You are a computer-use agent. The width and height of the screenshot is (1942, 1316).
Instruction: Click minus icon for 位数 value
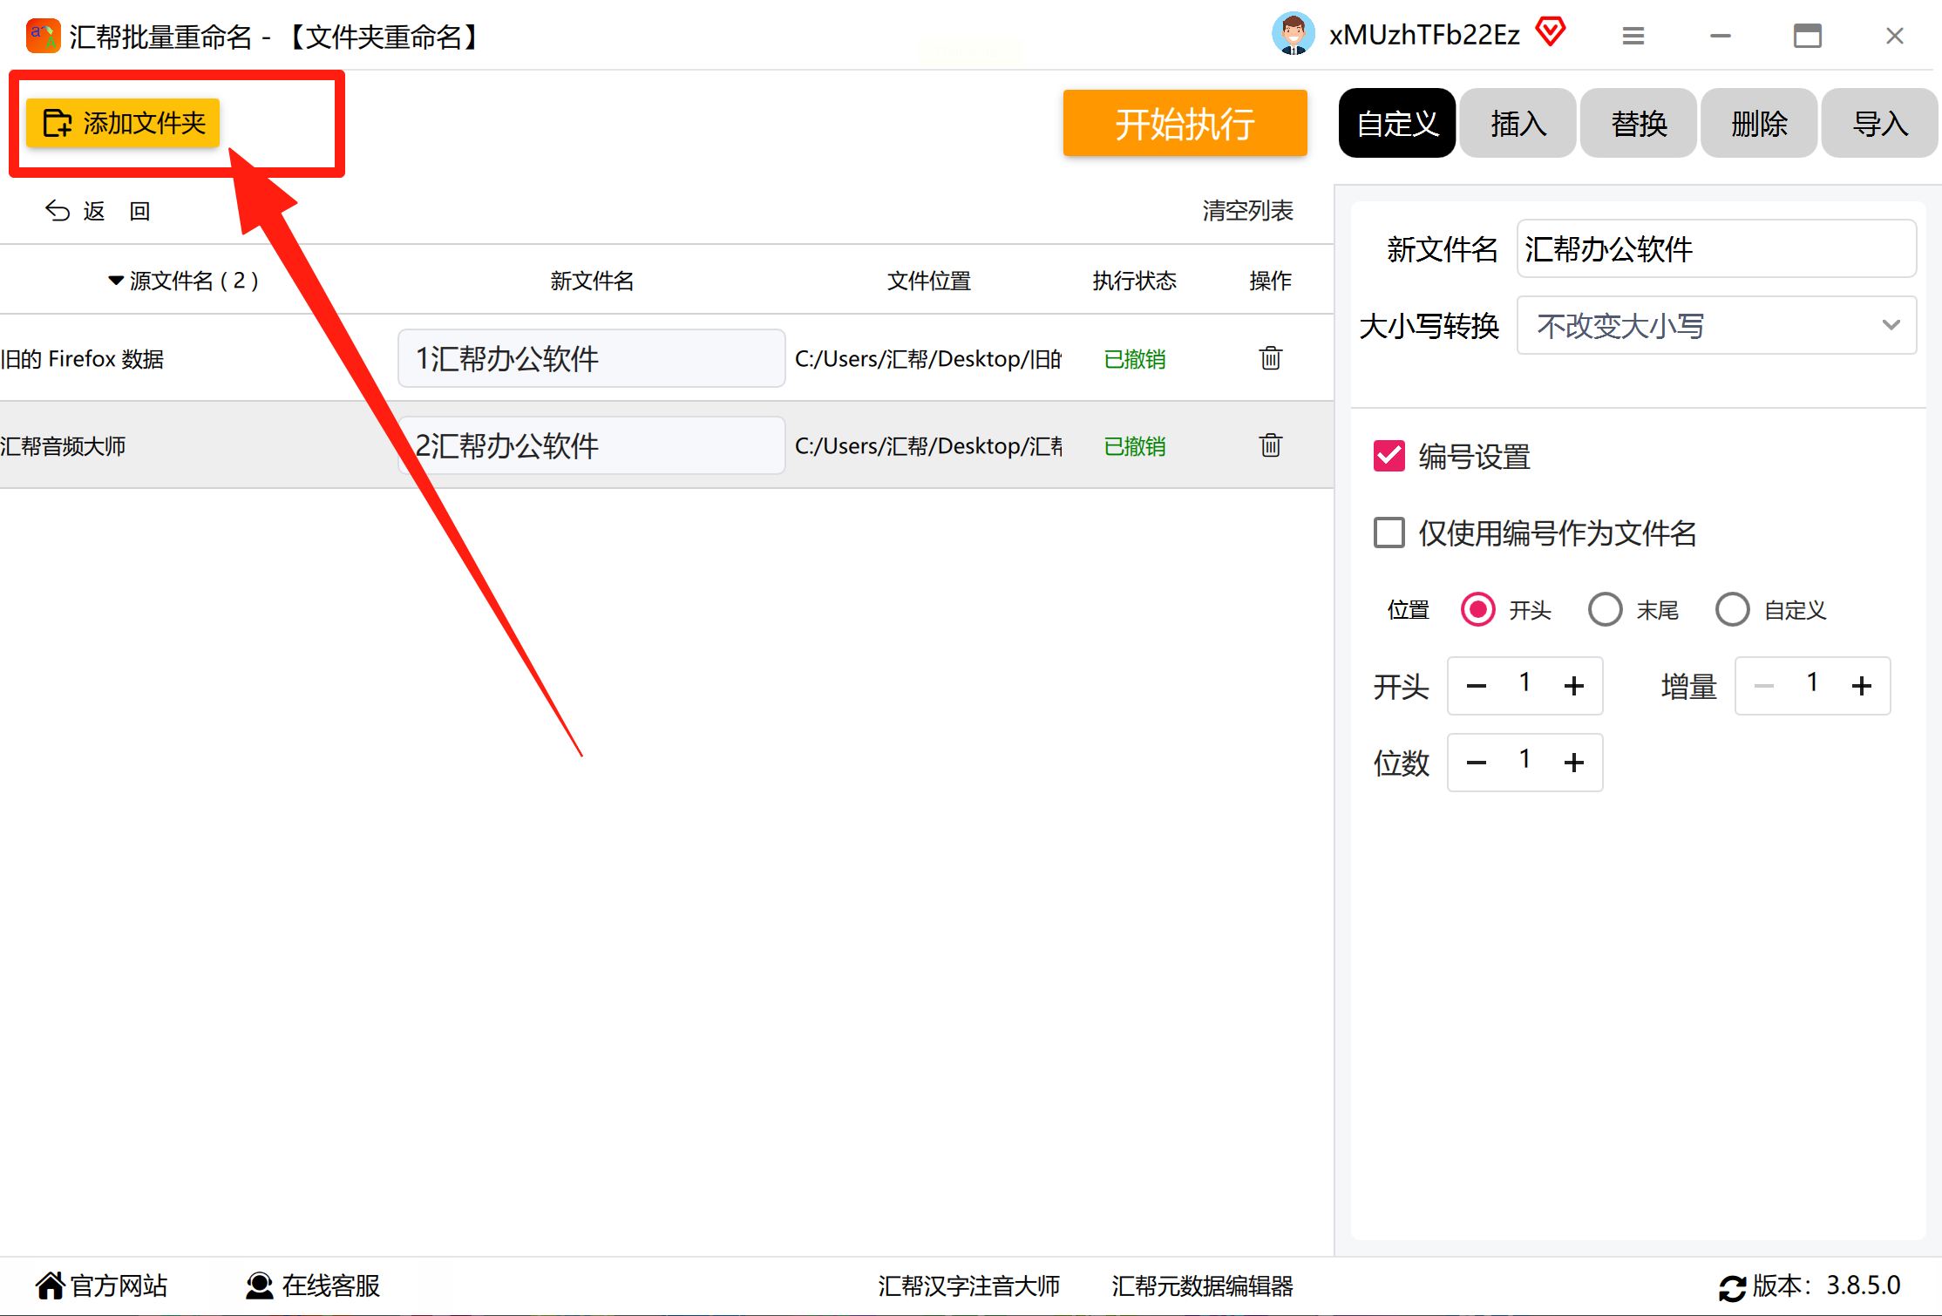1477,763
